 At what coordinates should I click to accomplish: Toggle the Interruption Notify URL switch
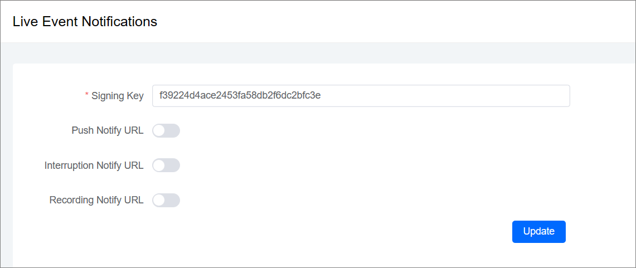(x=166, y=165)
